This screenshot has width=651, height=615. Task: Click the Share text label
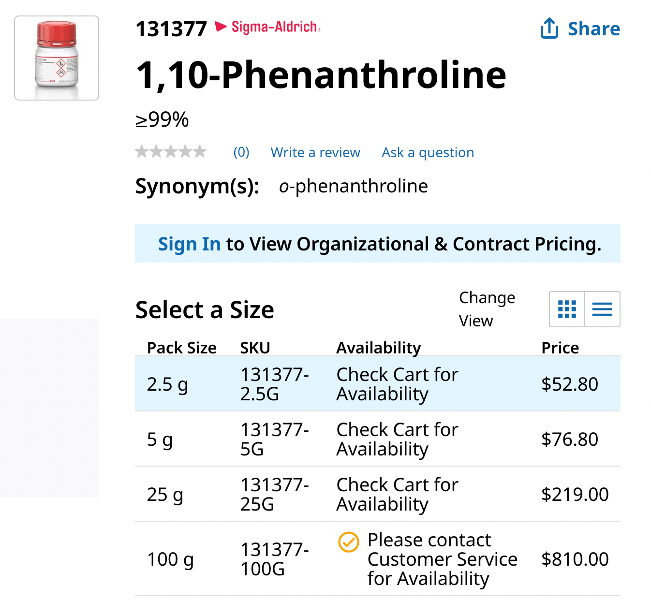[x=593, y=29]
